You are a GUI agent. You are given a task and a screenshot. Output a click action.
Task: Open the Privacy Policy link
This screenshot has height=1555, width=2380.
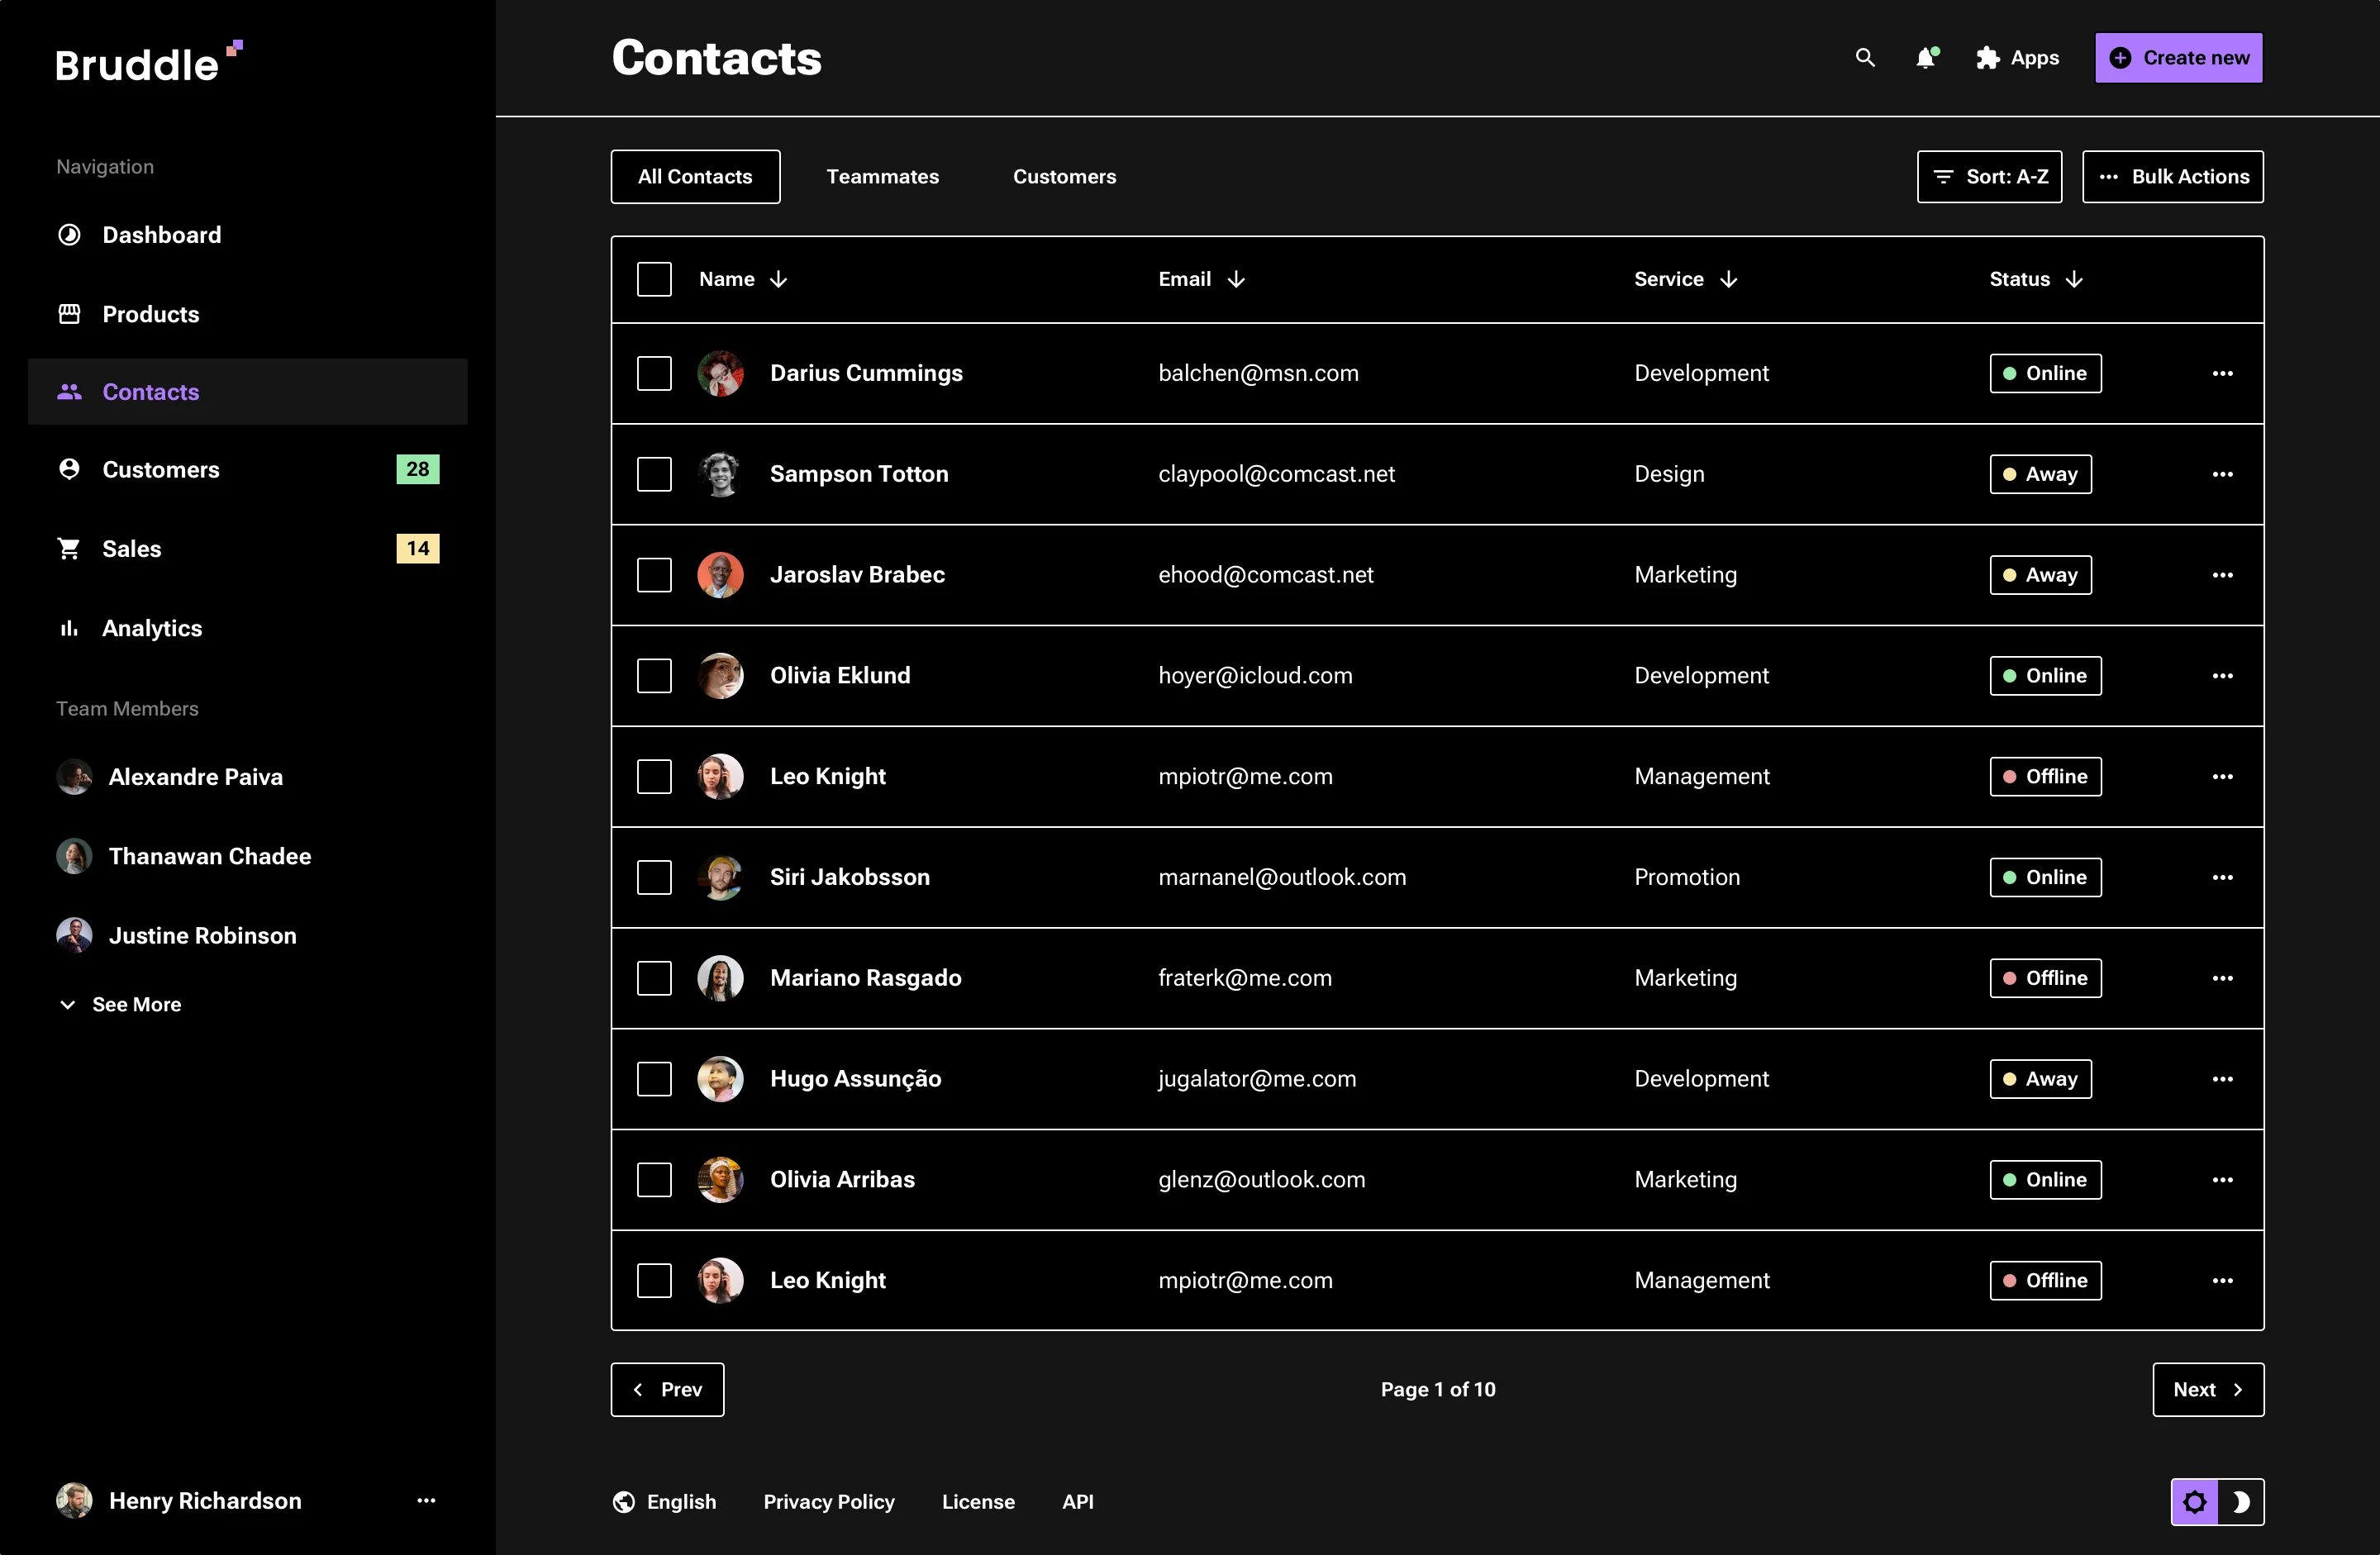[829, 1501]
